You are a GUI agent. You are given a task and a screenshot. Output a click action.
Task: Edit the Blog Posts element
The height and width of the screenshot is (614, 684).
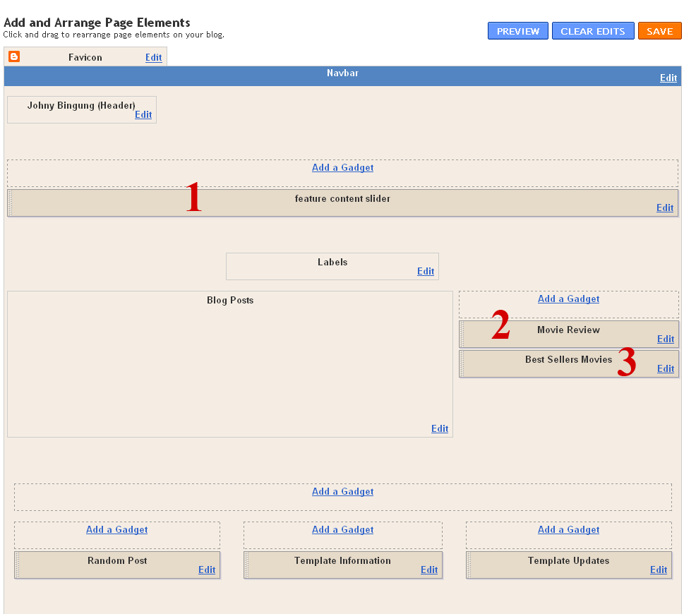(440, 429)
